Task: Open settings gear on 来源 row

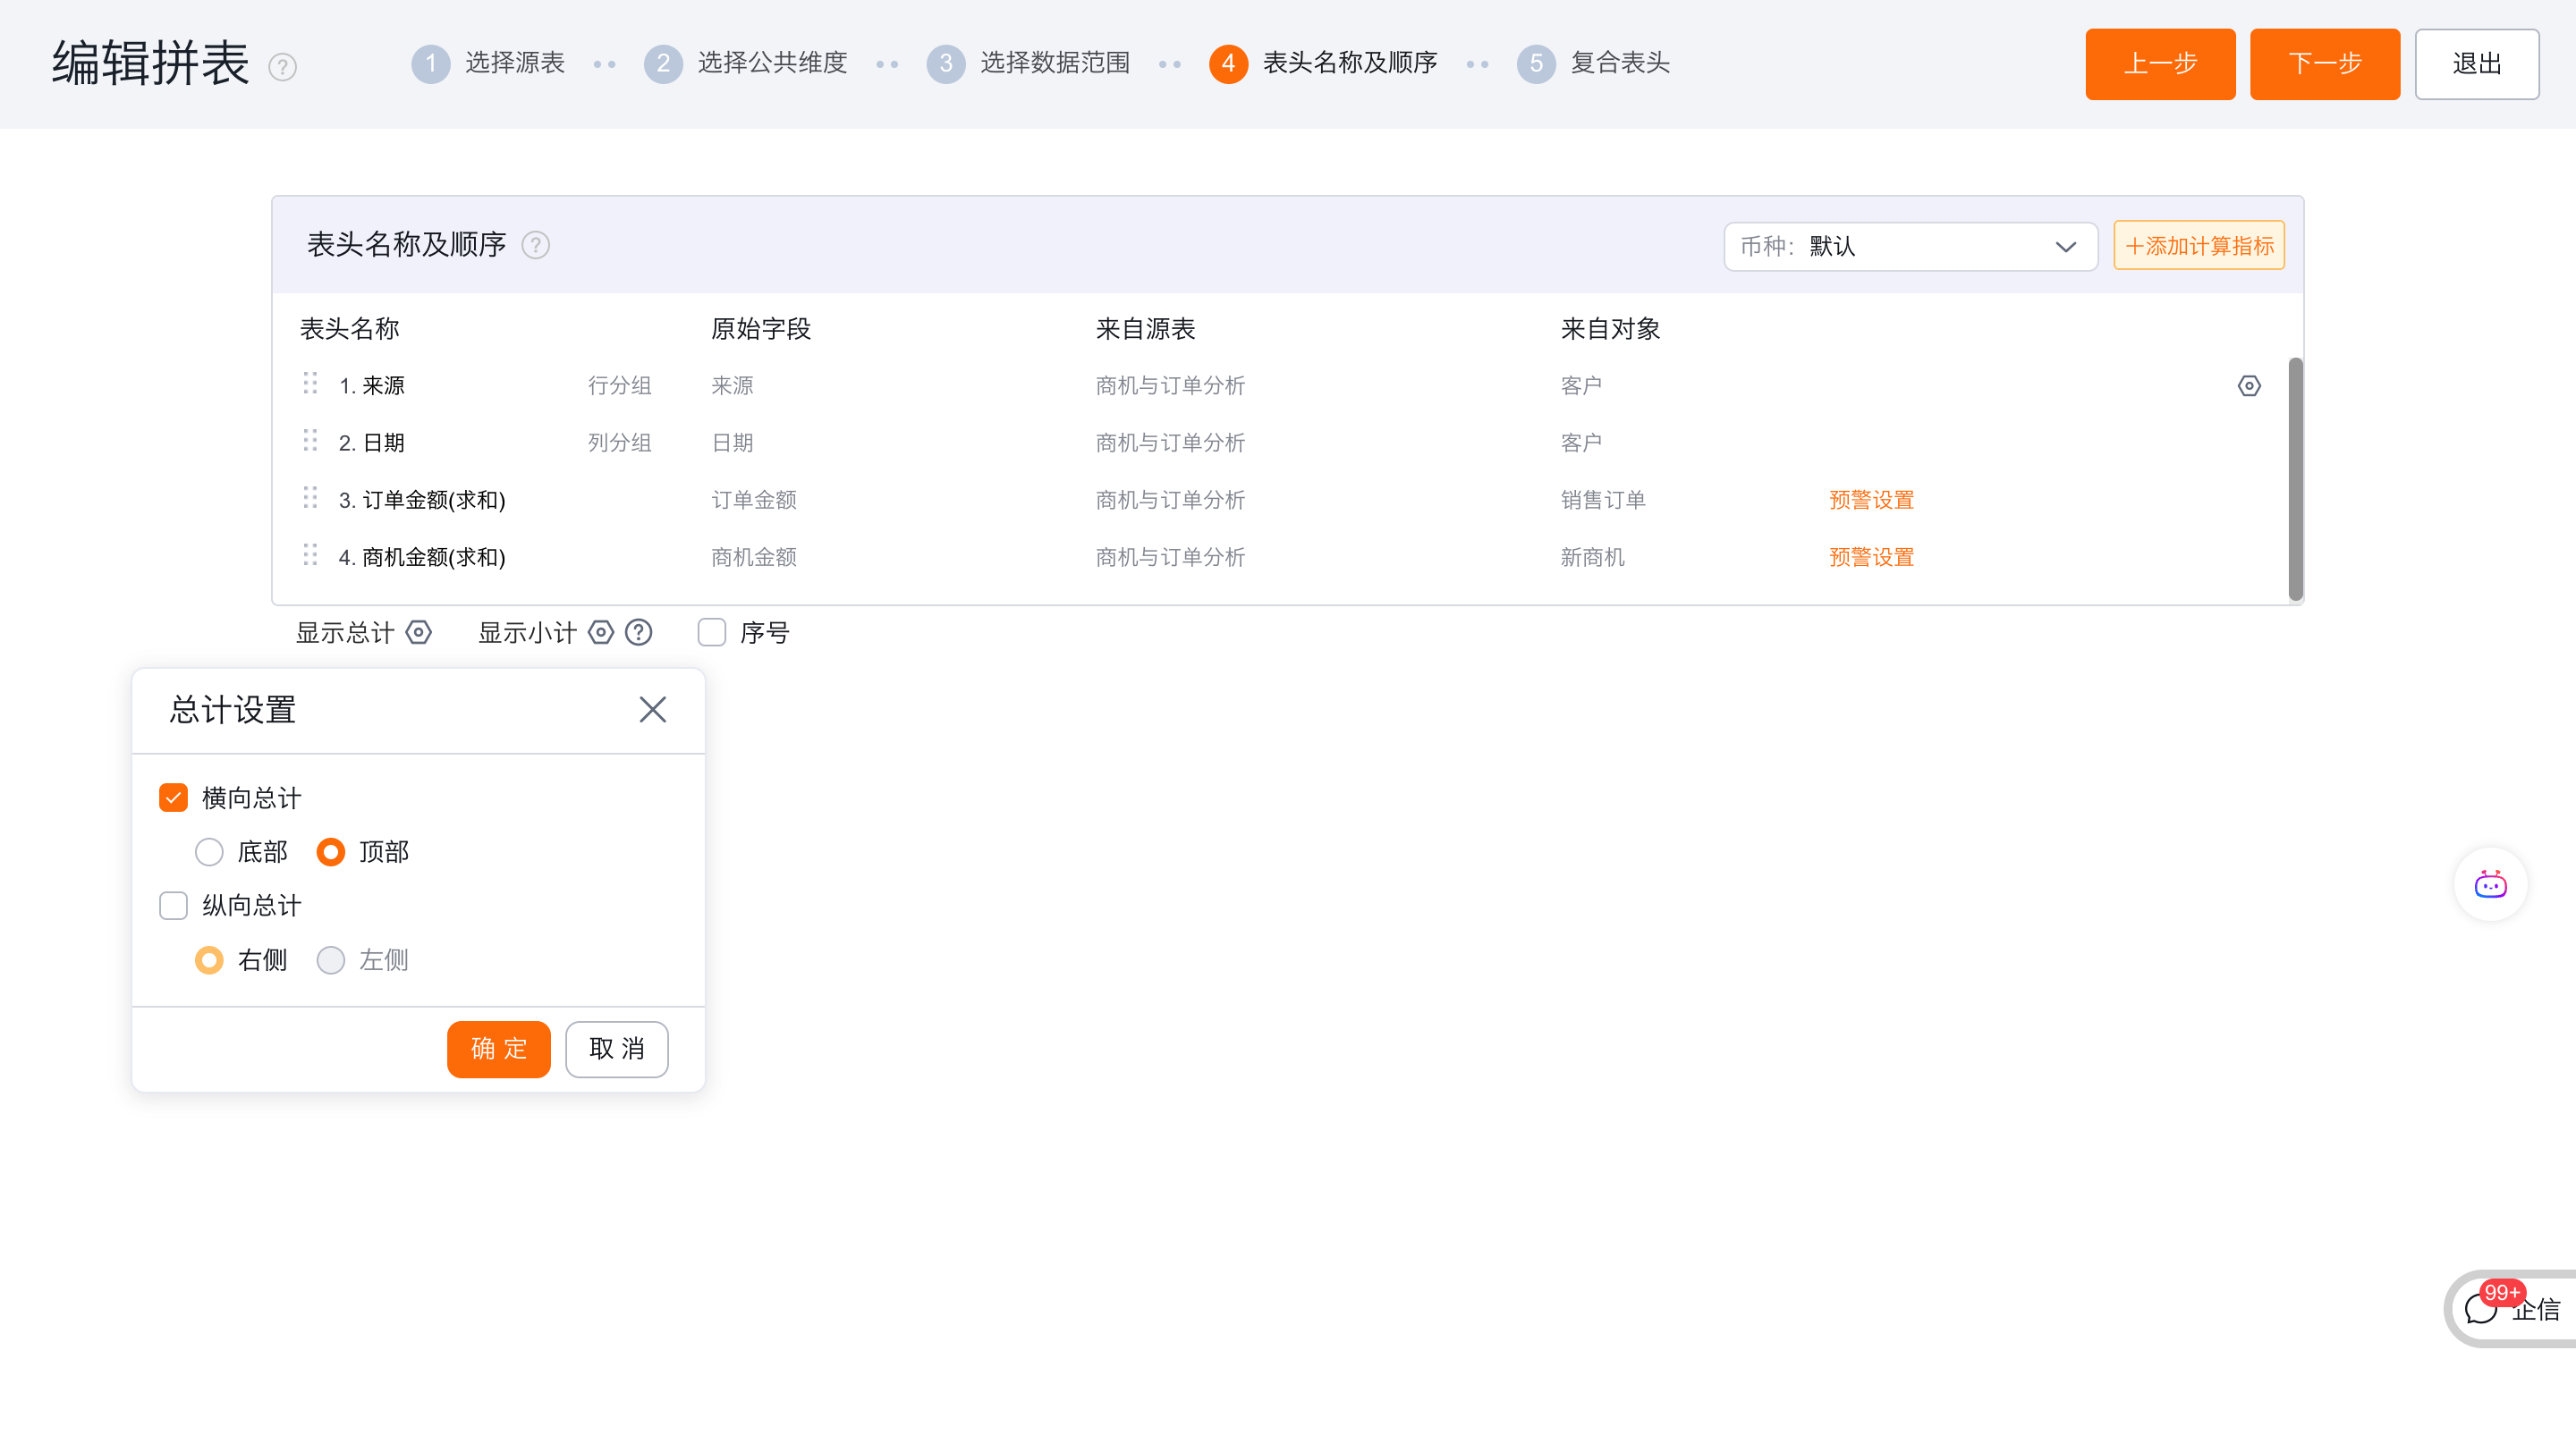Action: coord(2249,385)
